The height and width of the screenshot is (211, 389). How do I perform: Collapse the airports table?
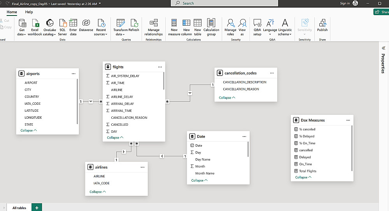pyautogui.click(x=29, y=131)
